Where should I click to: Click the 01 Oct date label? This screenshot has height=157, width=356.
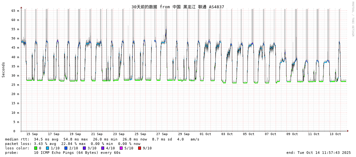[x=205, y=134]
